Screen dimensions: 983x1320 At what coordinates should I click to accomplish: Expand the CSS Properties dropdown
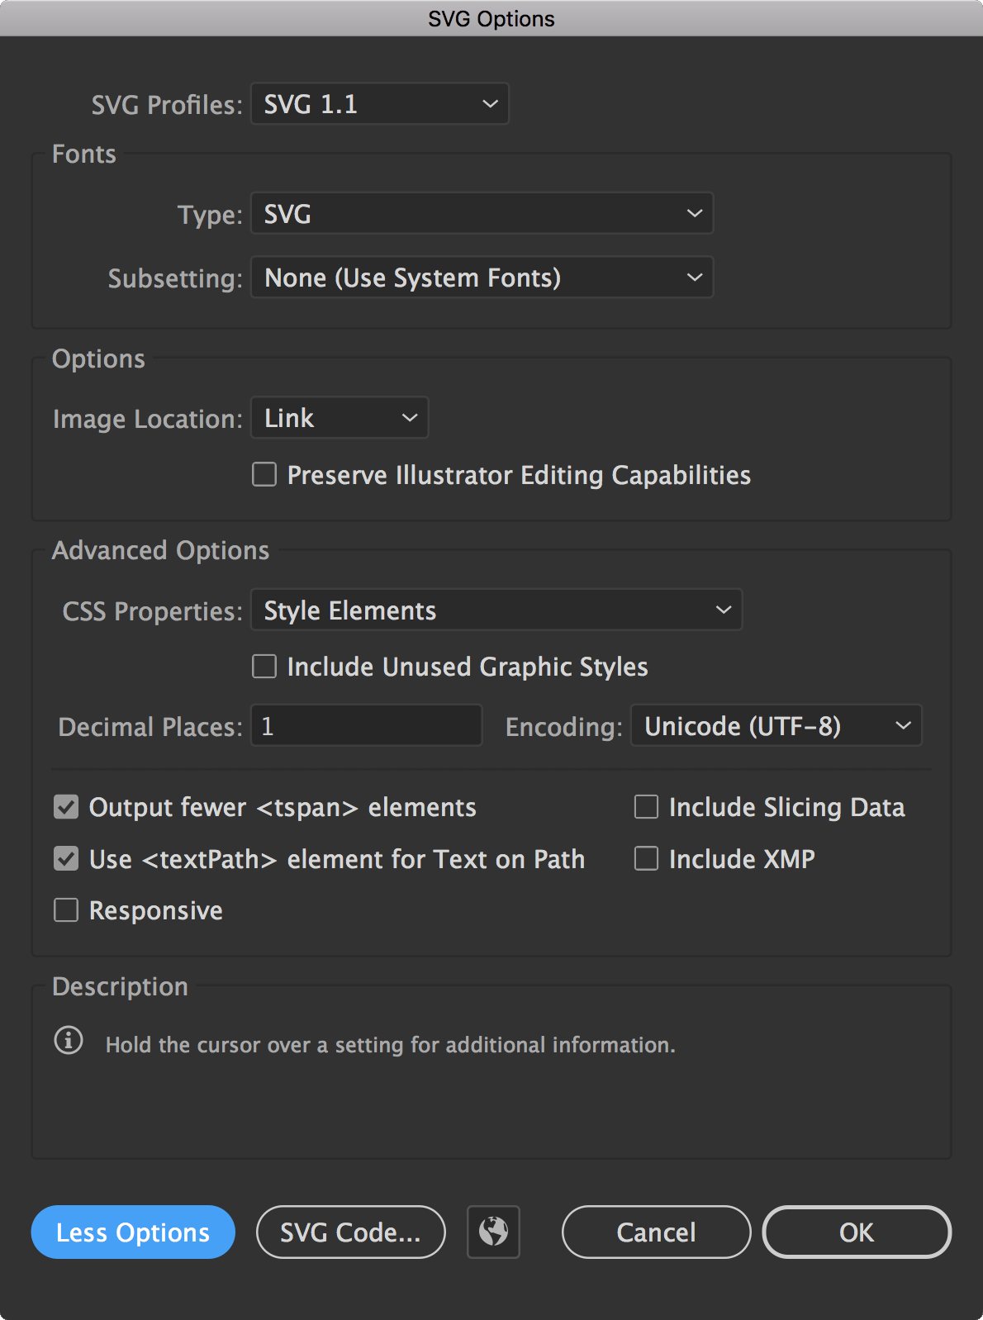coord(496,610)
